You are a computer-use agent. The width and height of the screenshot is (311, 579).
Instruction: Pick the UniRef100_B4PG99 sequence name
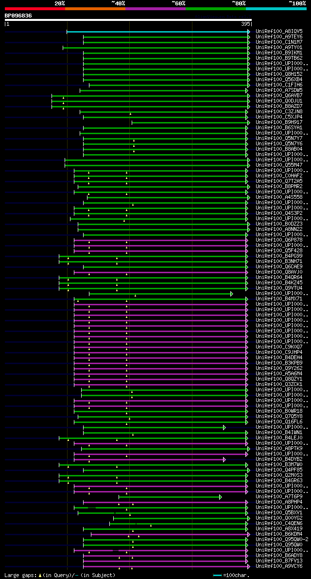[x=279, y=256]
